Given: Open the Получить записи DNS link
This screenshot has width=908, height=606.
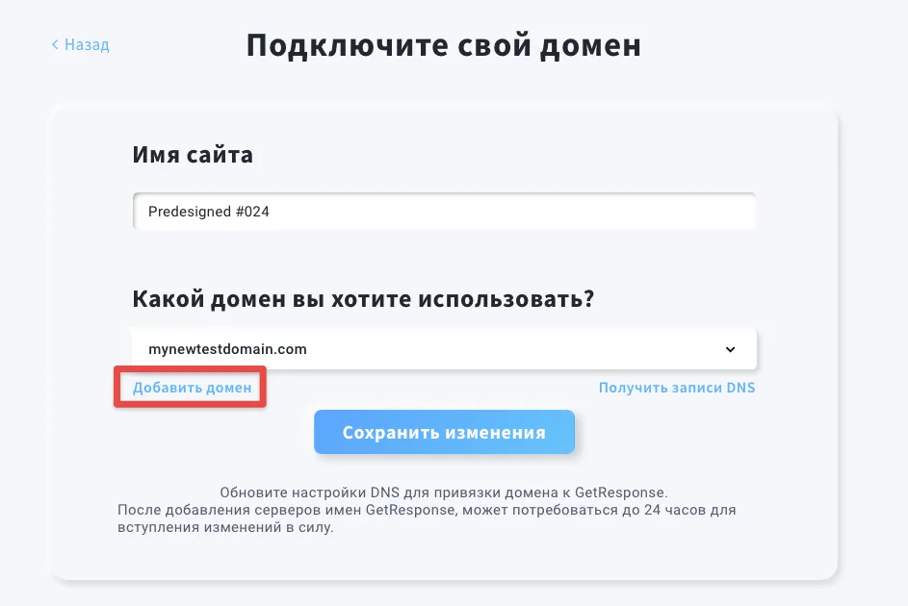Looking at the screenshot, I should click(x=677, y=388).
